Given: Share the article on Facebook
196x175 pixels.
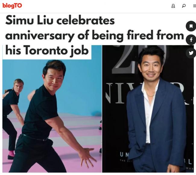Looking at the screenshot, I should tap(191, 40).
